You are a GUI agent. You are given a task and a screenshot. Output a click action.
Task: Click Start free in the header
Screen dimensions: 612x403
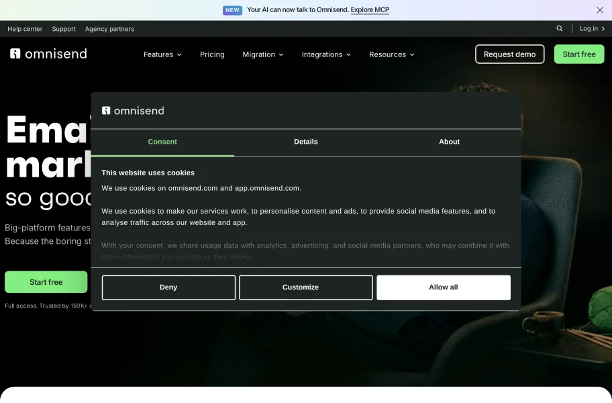(x=579, y=54)
